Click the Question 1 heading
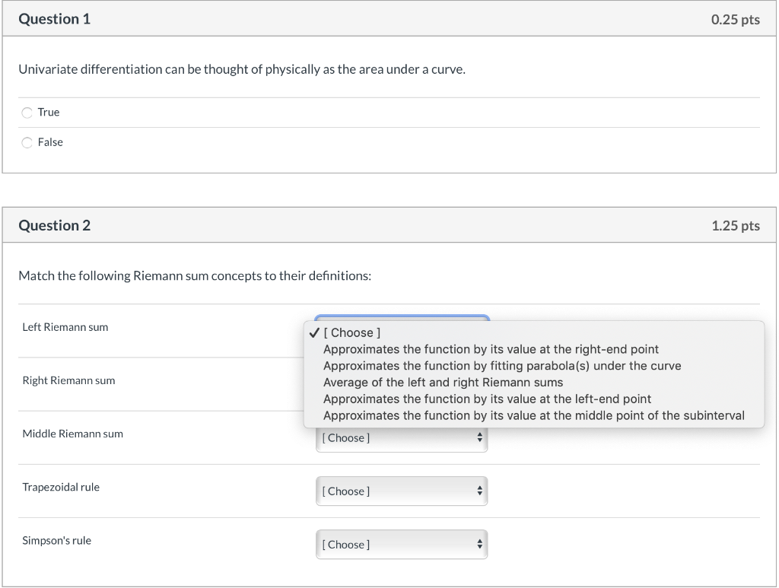Viewport: 779px width, 588px height. [x=54, y=20]
